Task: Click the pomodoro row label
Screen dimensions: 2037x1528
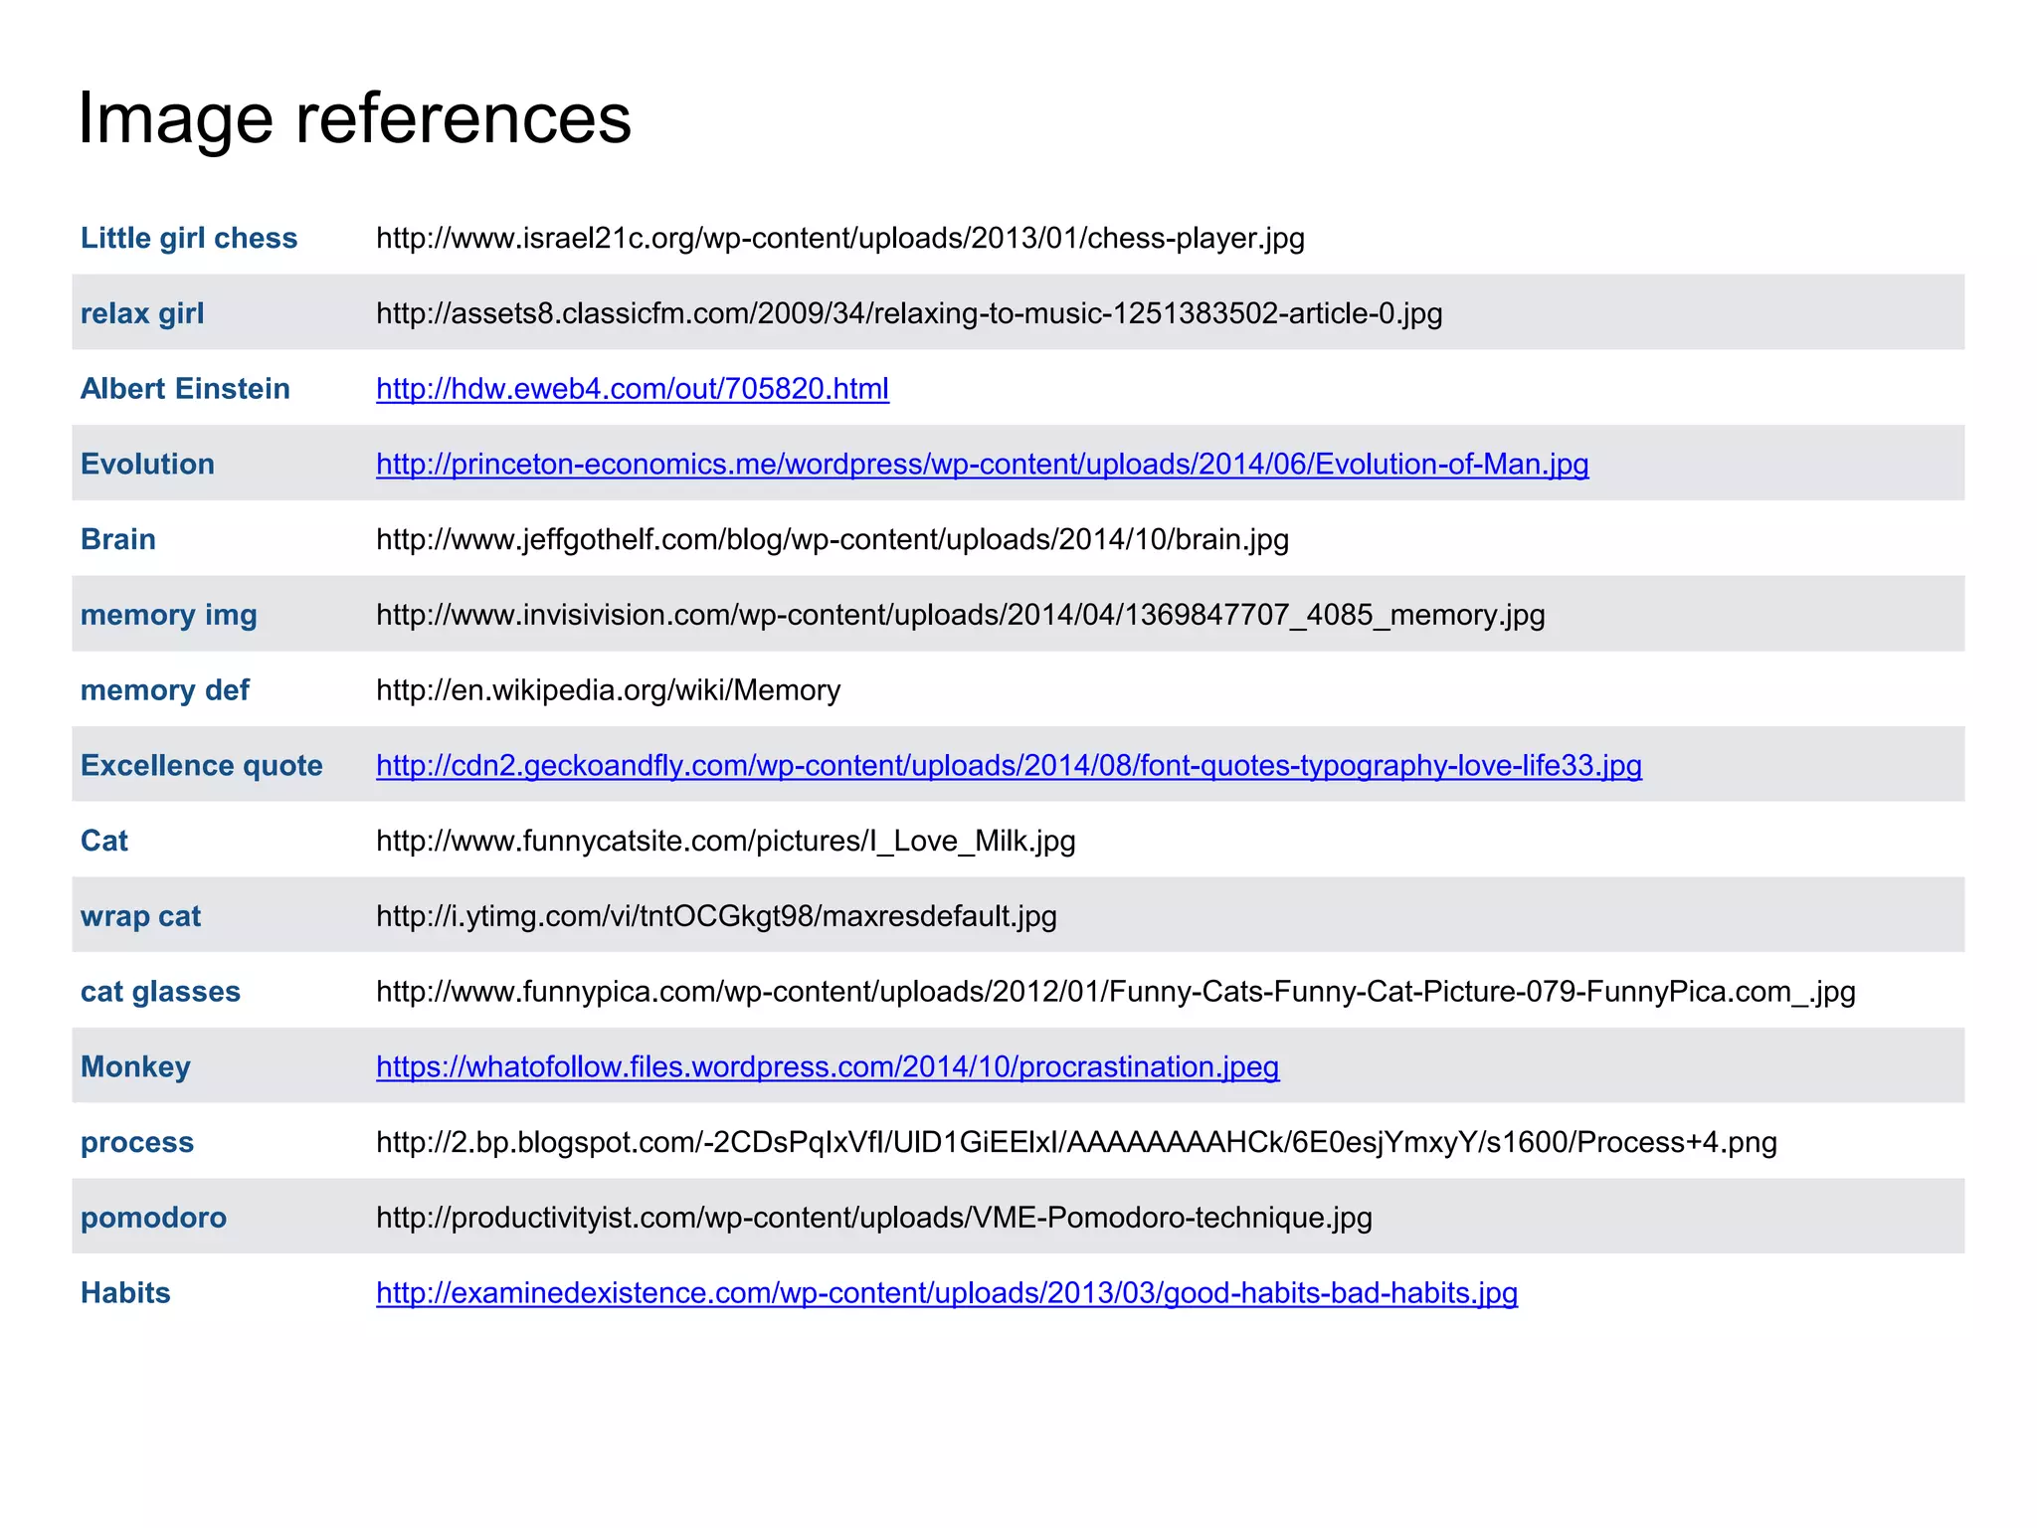Action: tap(153, 1219)
